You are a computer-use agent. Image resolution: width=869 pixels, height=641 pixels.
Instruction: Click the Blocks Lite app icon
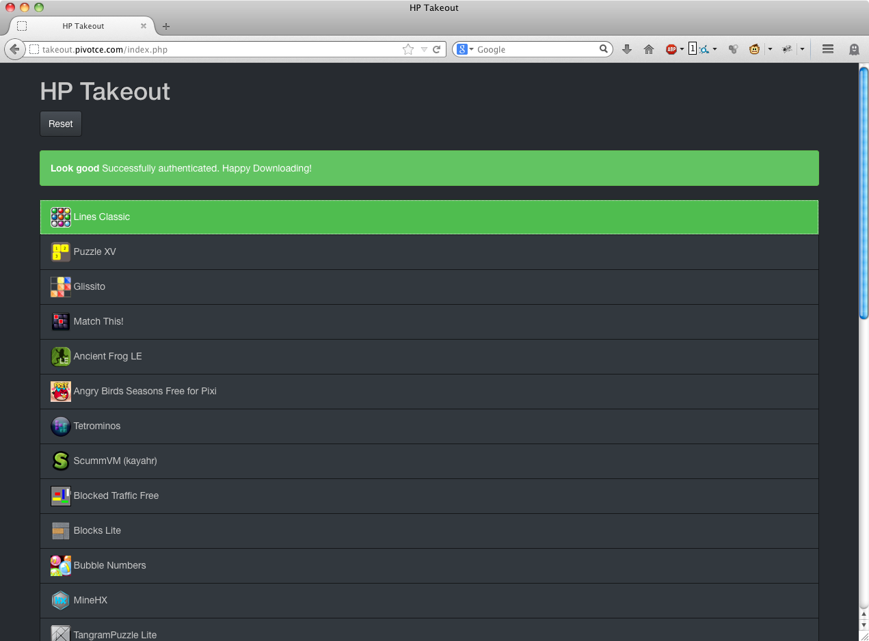tap(61, 531)
